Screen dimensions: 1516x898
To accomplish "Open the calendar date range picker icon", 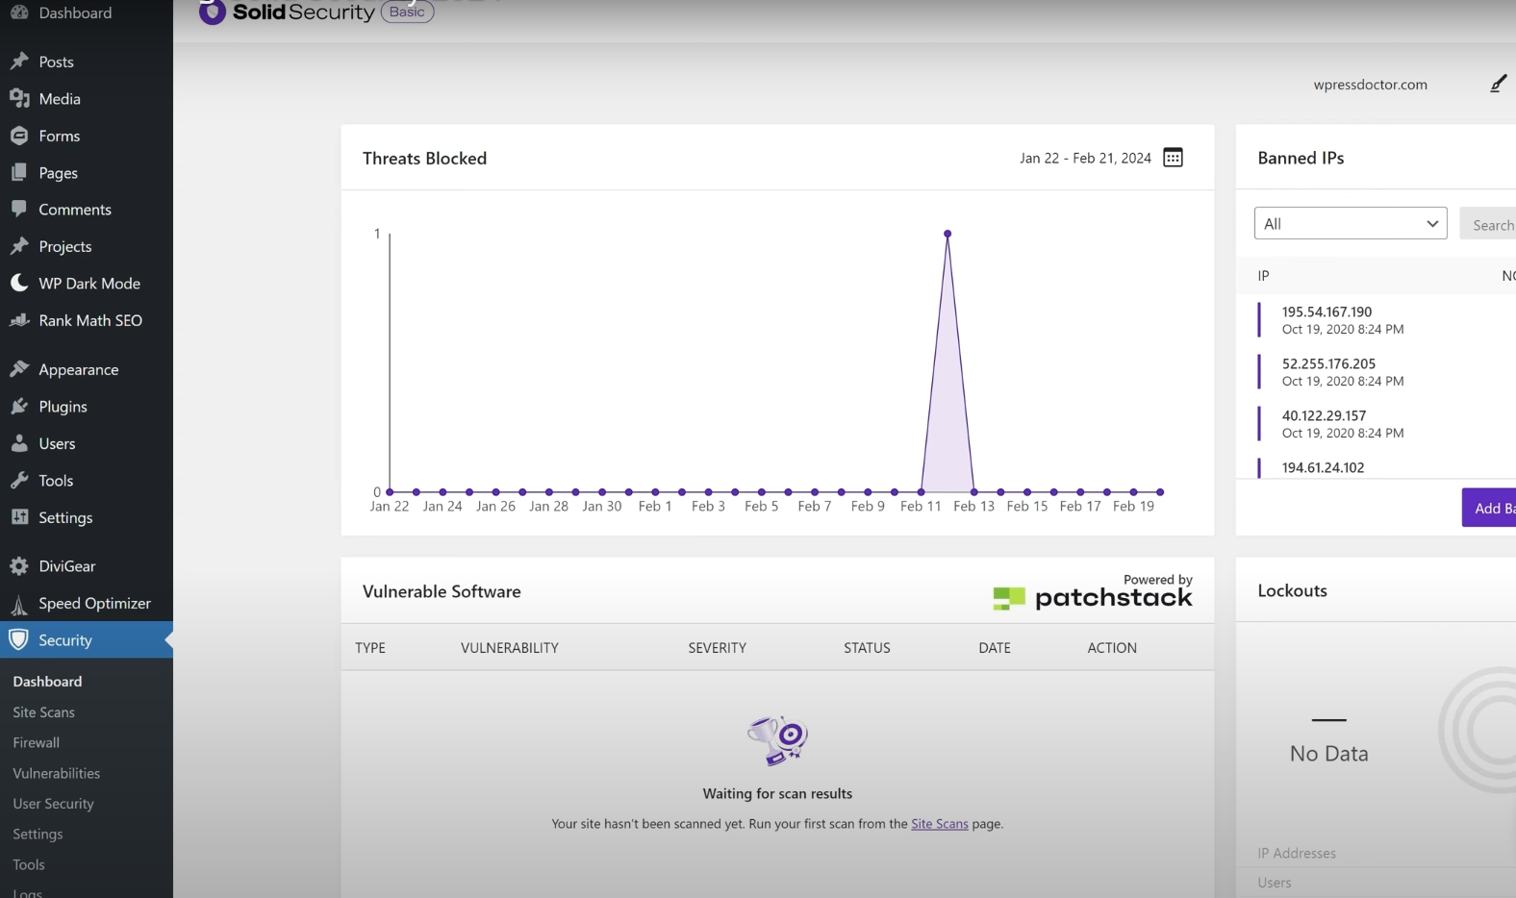I will [1173, 158].
